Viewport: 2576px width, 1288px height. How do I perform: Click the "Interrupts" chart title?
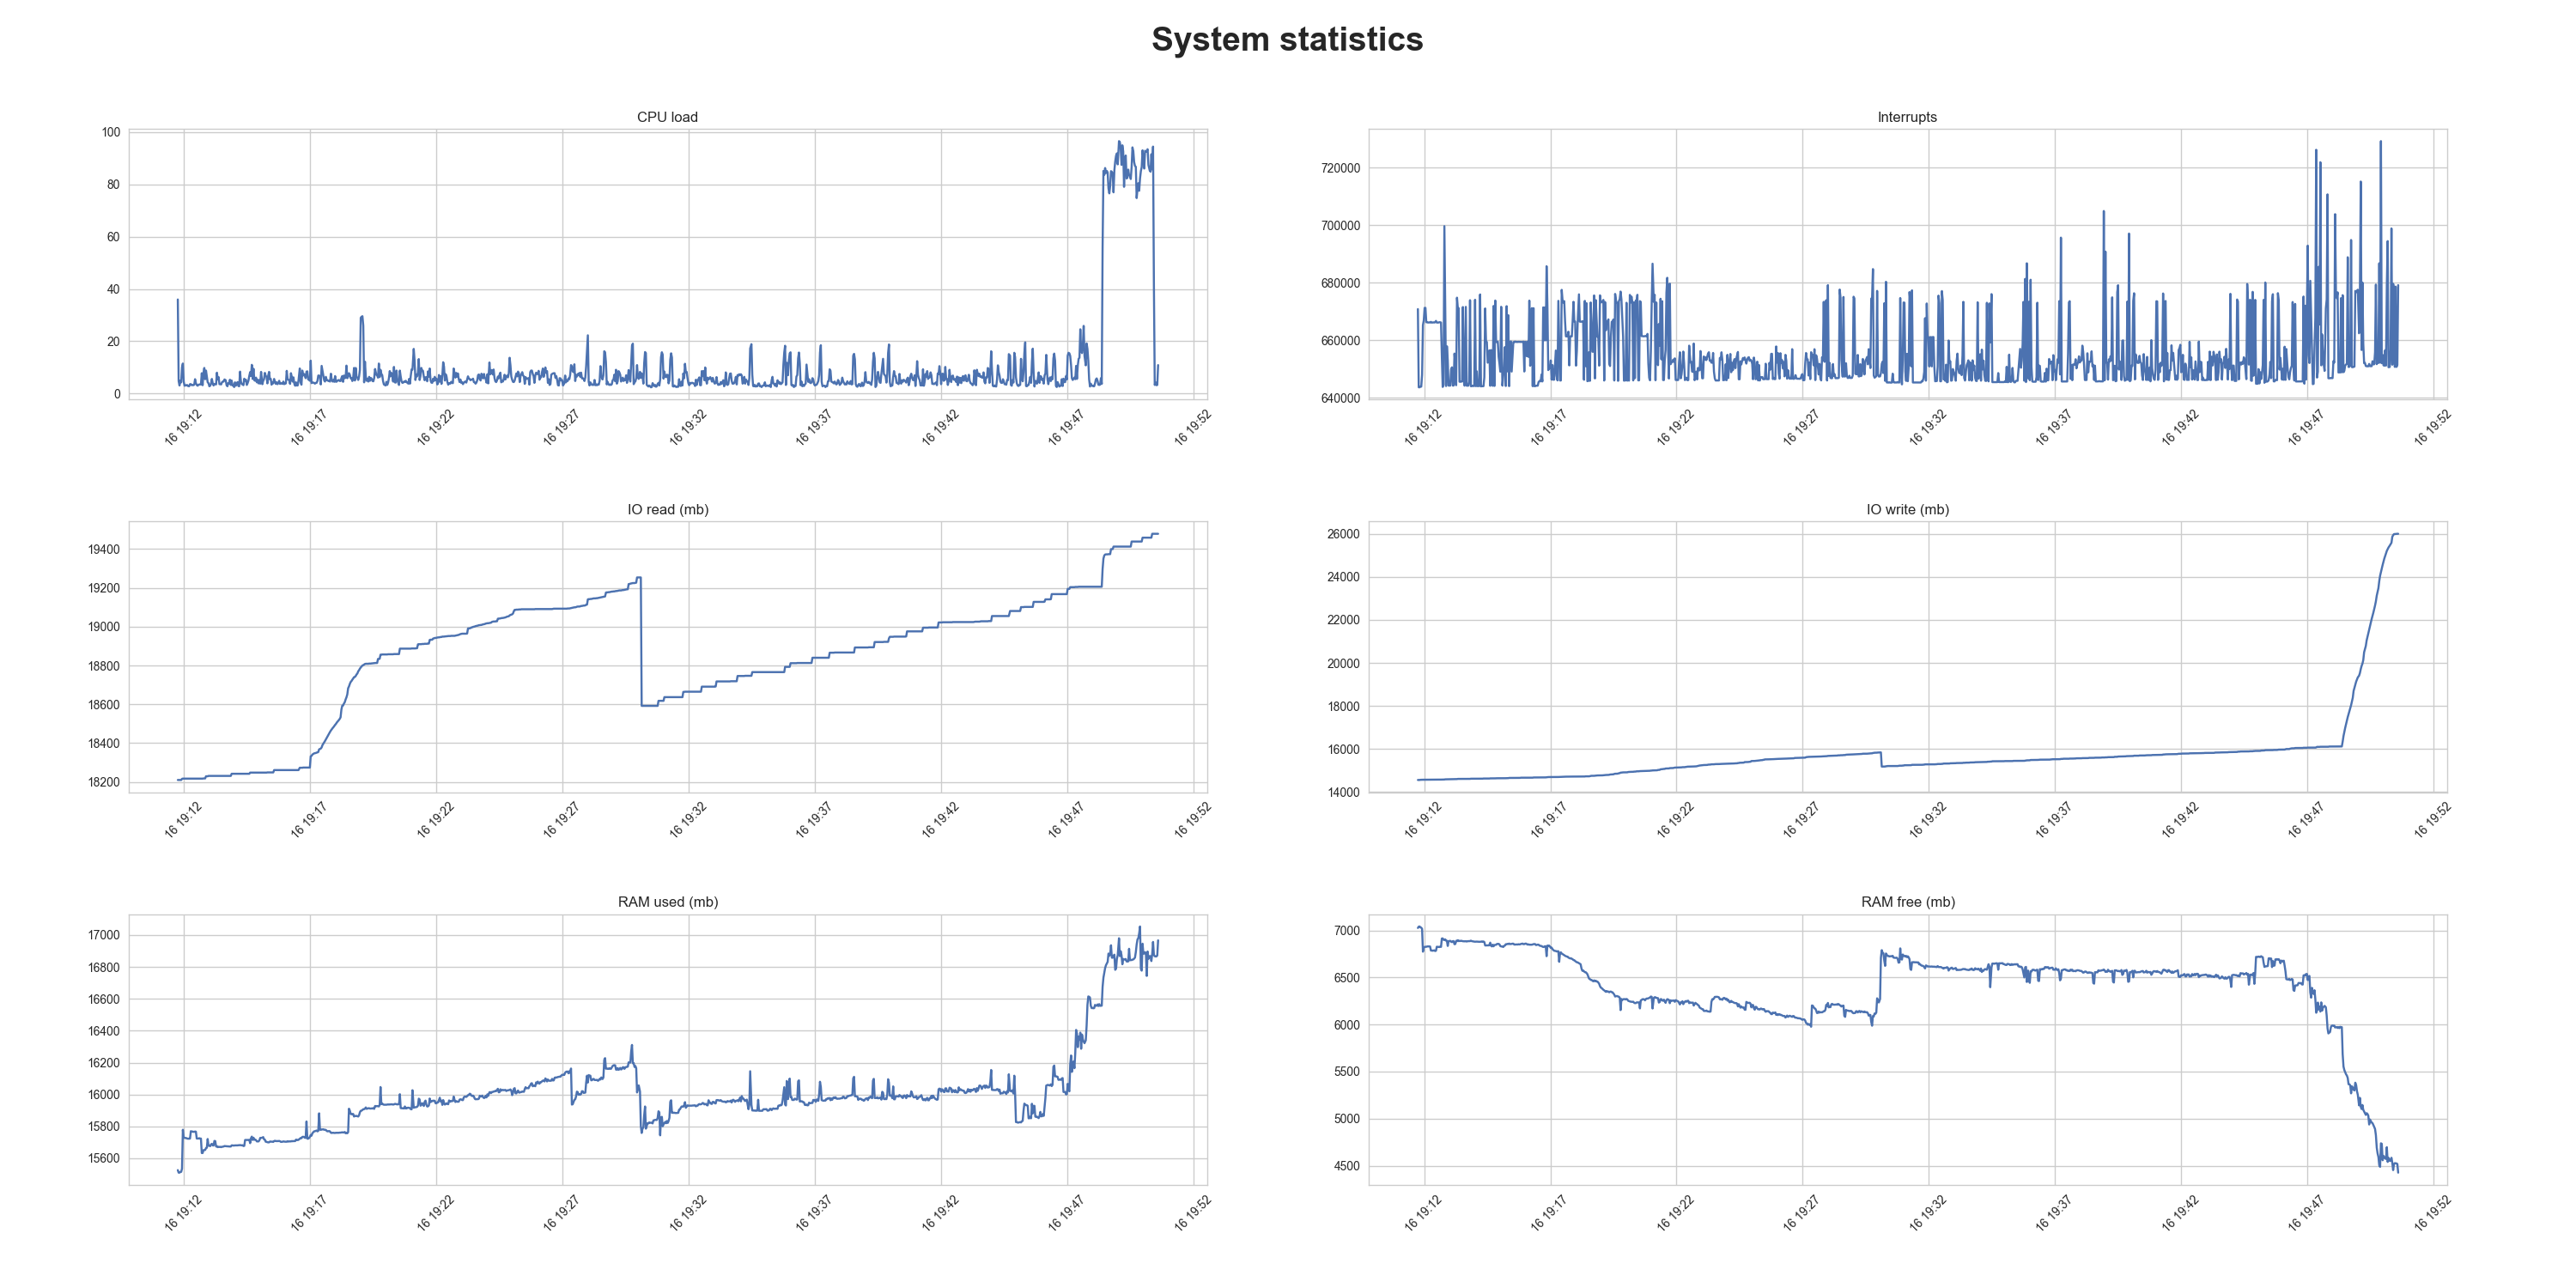click(1907, 117)
